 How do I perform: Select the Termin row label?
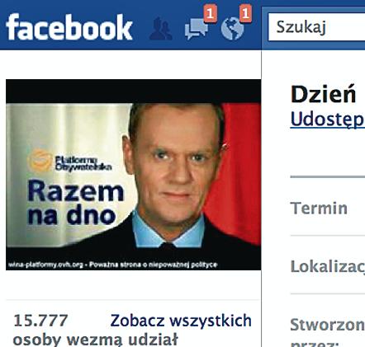pyautogui.click(x=319, y=208)
